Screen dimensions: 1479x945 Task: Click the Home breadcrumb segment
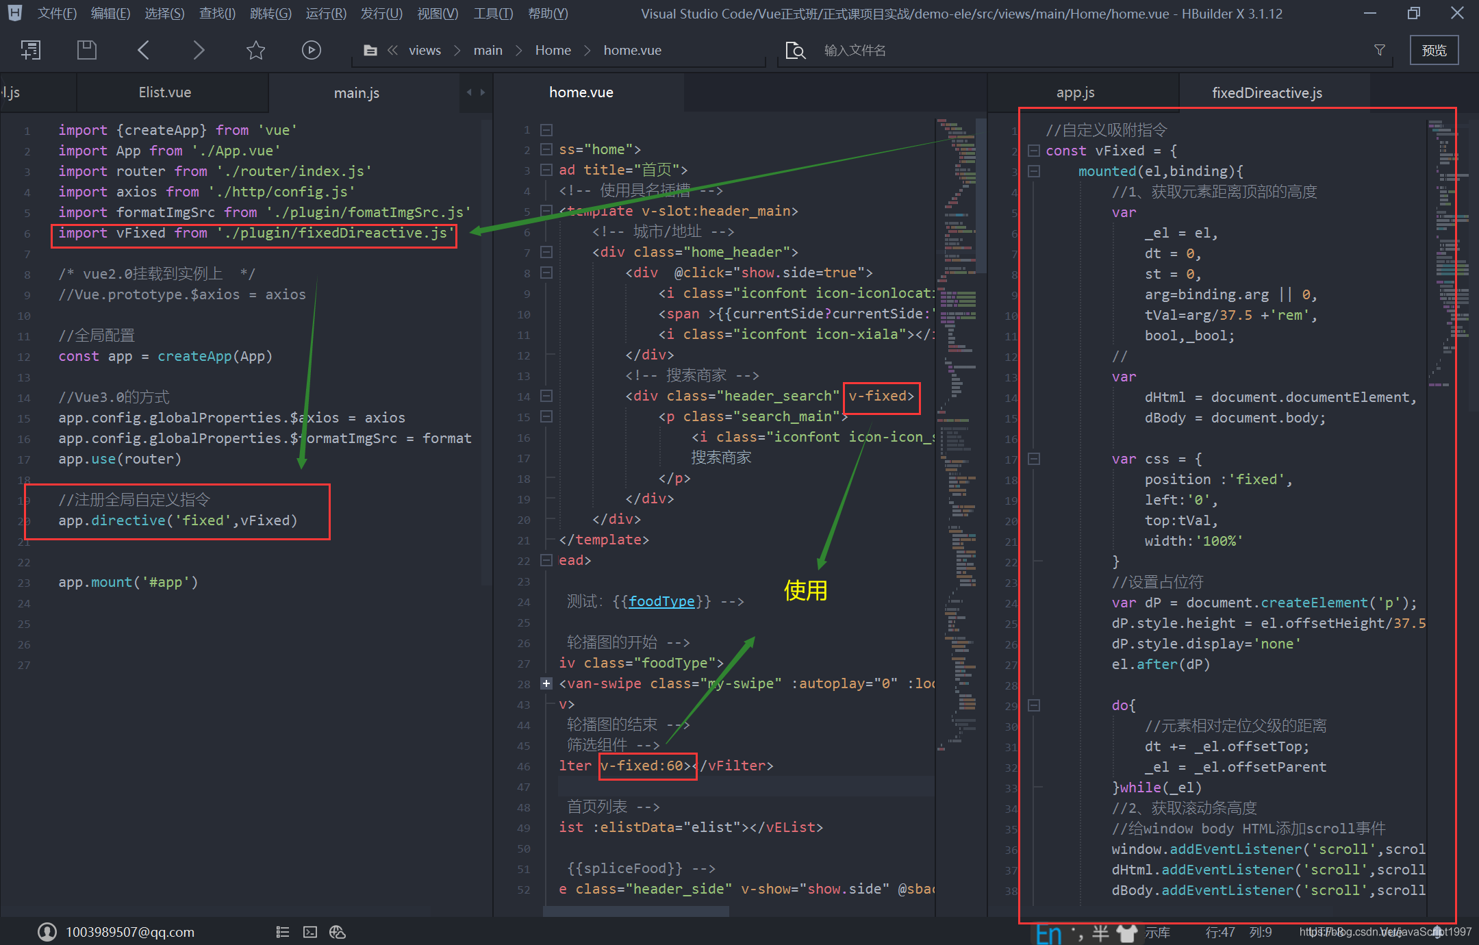(x=553, y=50)
